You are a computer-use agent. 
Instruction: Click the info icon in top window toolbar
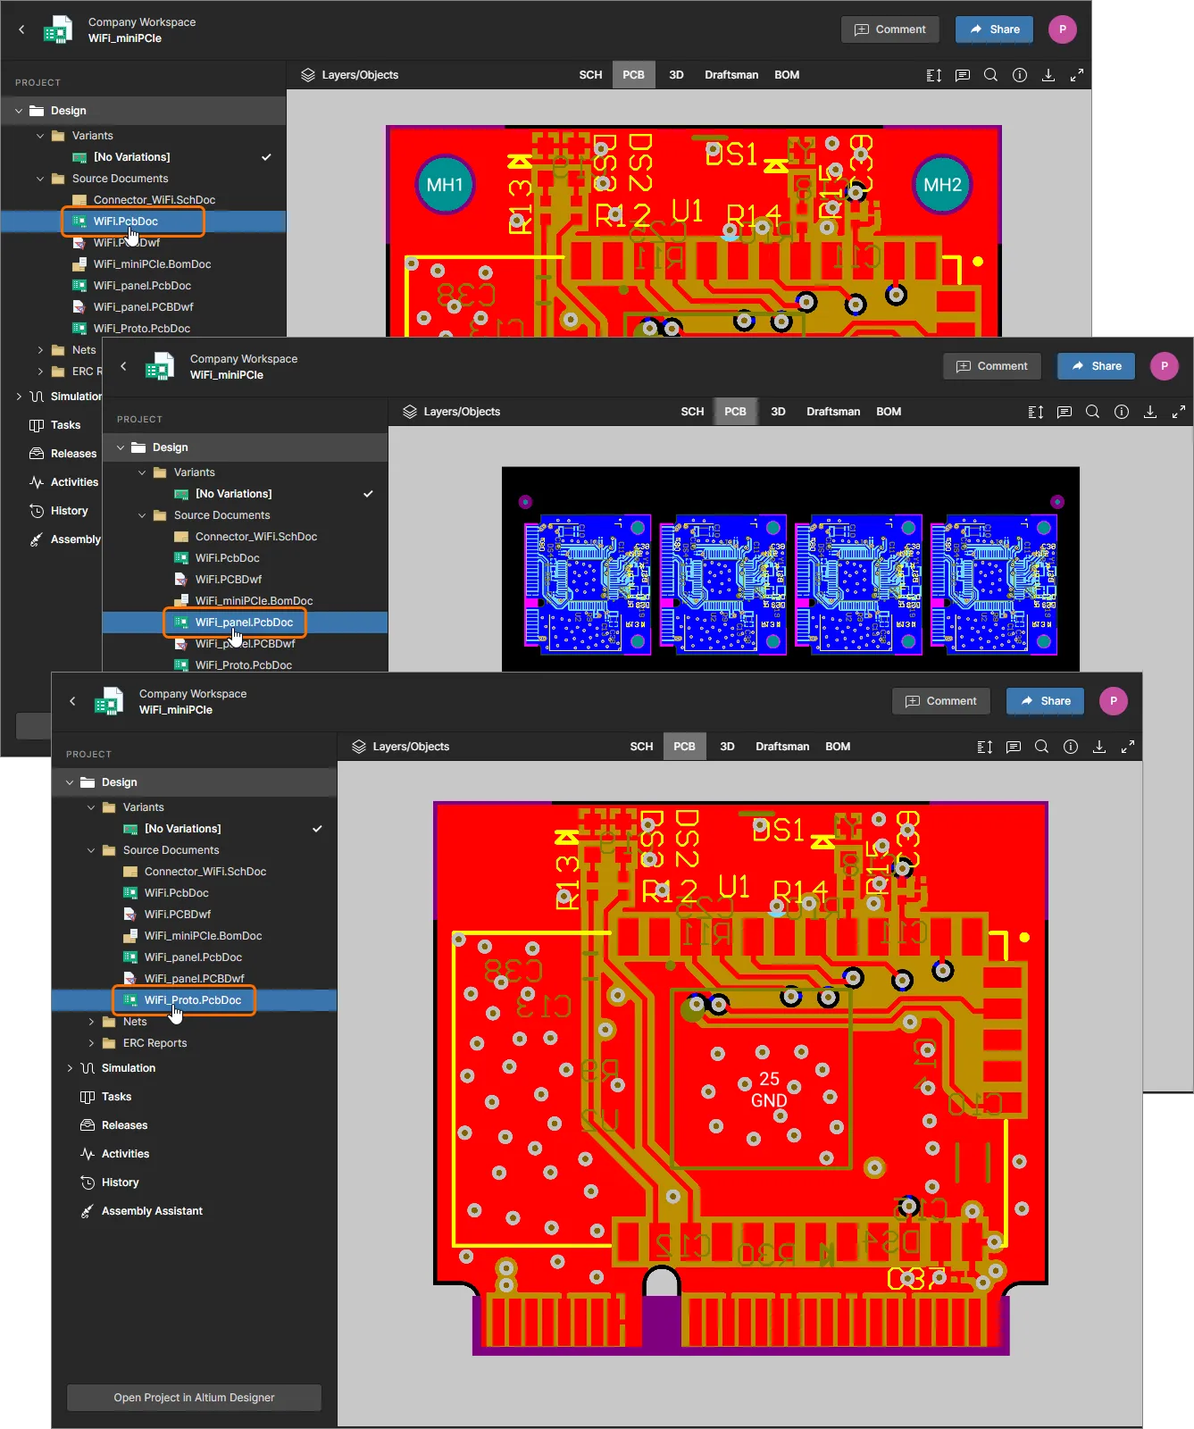point(1020,75)
